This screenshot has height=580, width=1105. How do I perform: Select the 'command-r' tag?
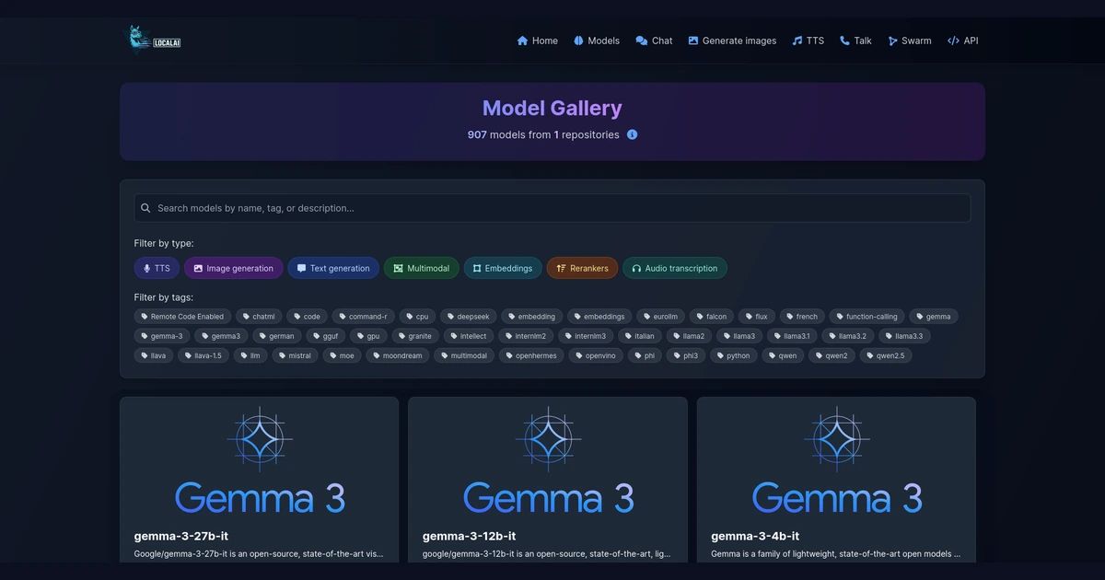click(363, 316)
